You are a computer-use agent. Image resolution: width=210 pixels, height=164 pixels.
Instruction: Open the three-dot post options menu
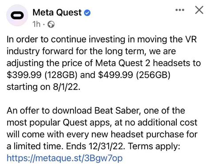(x=180, y=10)
